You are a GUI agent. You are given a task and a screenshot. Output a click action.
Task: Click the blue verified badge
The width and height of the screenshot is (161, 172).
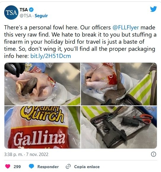[31, 10]
